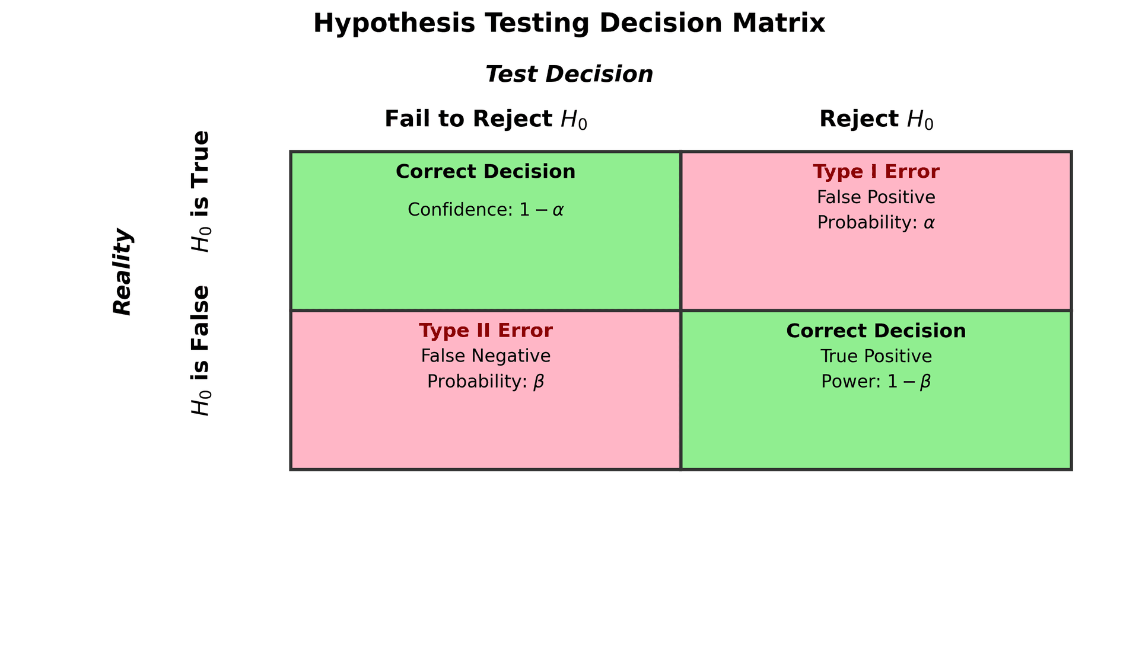The width and height of the screenshot is (1139, 672).
Task: Click the Confidence: 1−α text
Action: (485, 210)
